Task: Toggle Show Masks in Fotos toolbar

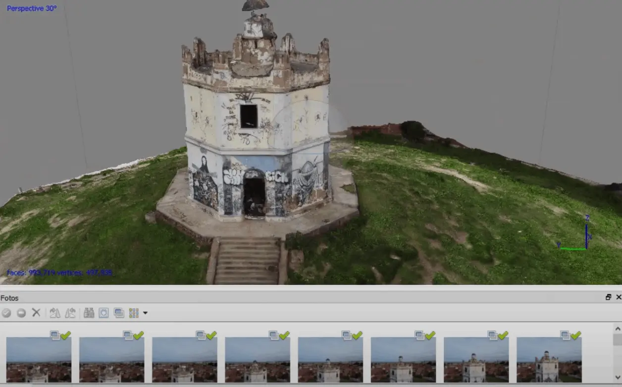Action: click(x=104, y=313)
